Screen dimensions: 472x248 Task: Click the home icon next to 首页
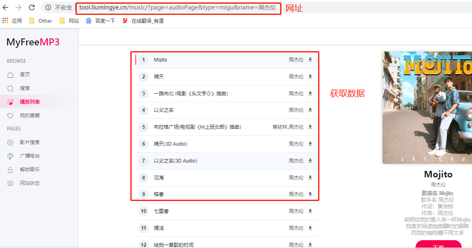[x=10, y=75]
